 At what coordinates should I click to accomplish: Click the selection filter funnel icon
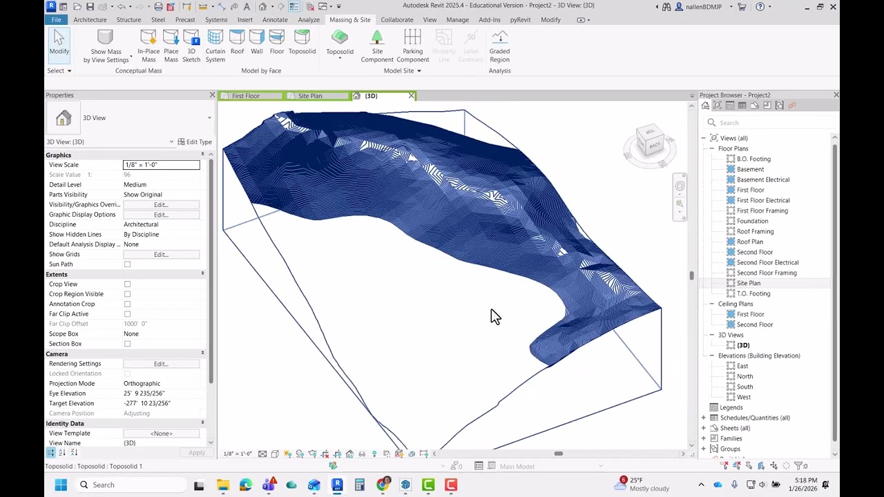(x=798, y=466)
